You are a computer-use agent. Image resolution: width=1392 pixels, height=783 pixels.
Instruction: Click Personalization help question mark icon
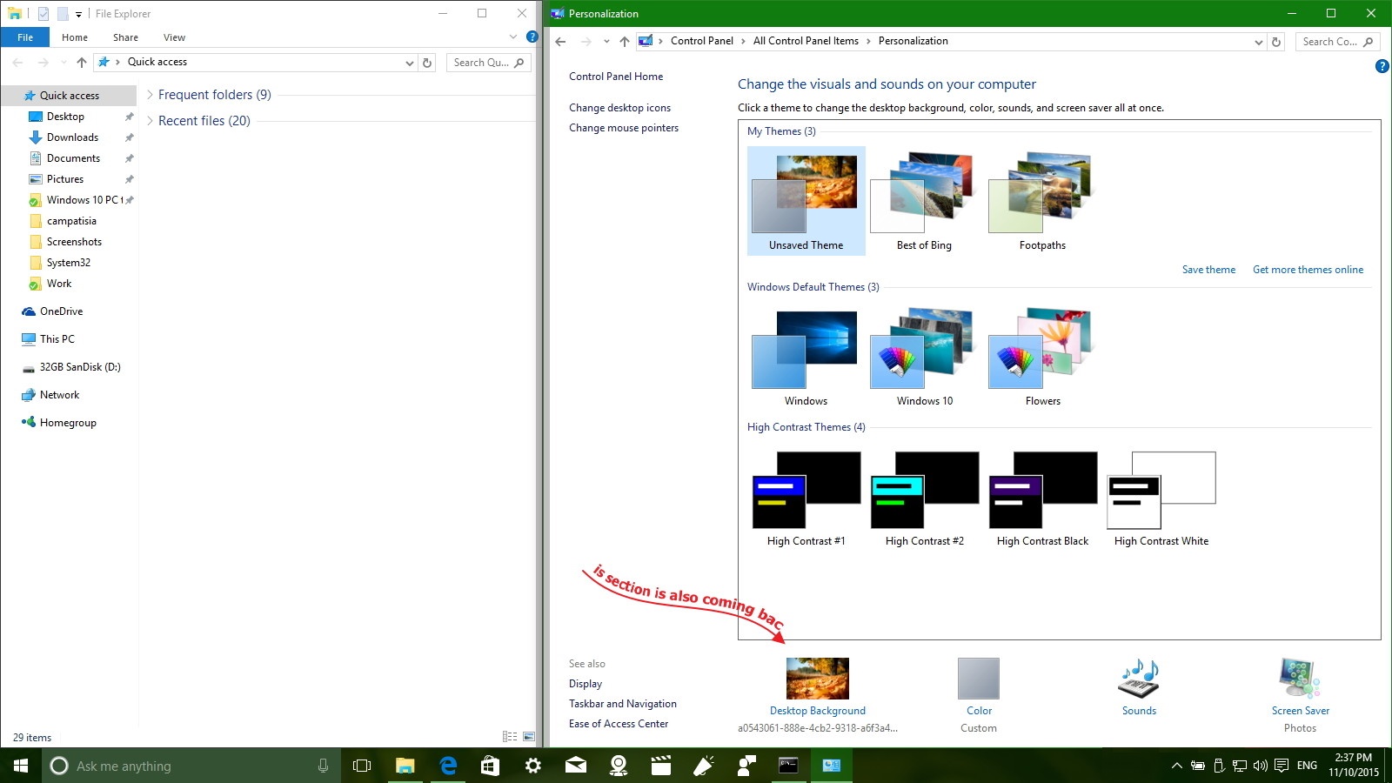[1382, 66]
